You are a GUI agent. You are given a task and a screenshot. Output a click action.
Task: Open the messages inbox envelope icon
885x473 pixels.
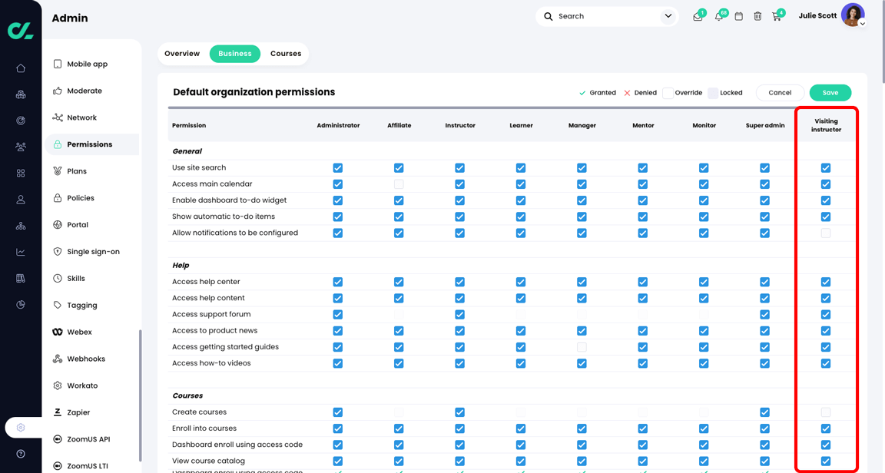pos(698,15)
